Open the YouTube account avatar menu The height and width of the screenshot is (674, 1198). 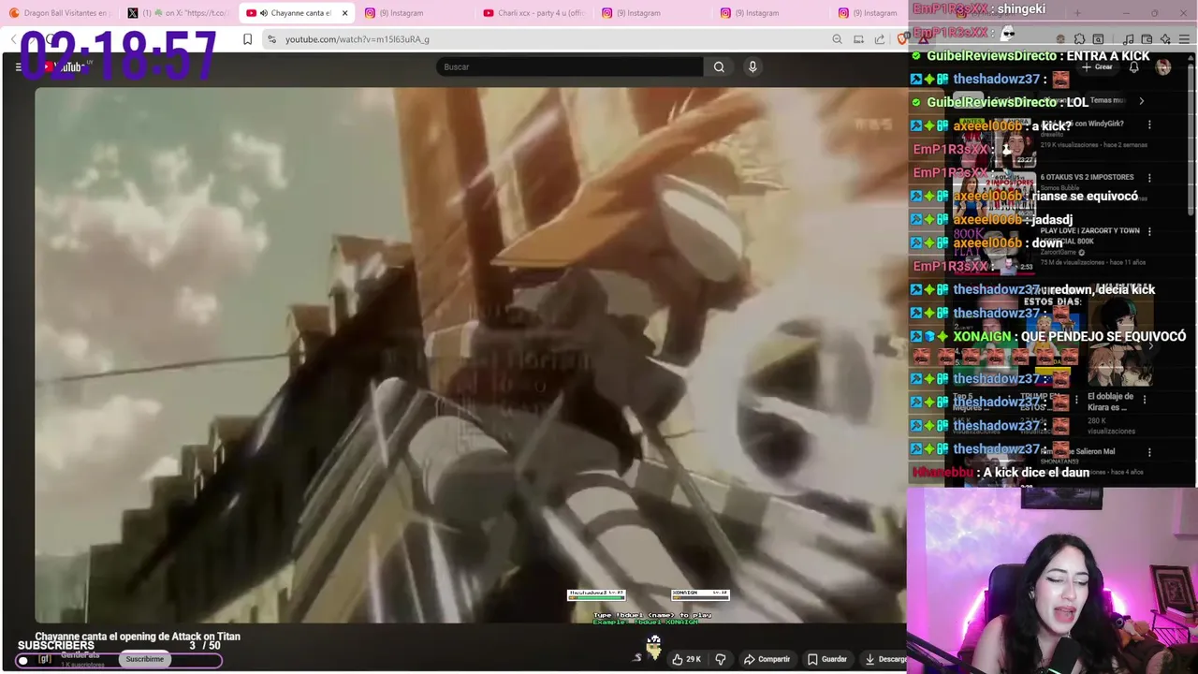point(1163,67)
